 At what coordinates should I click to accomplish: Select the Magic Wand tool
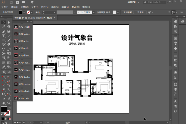[x=4, y=27]
